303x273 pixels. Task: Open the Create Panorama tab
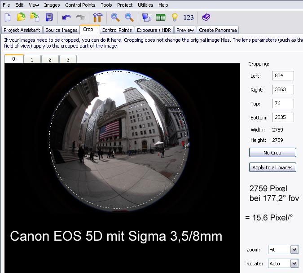(x=218, y=30)
